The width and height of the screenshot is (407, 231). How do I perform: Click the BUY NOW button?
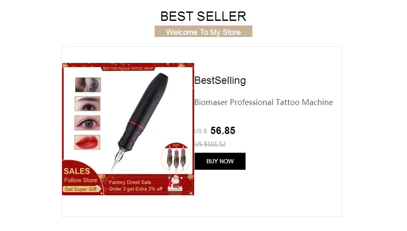point(220,161)
